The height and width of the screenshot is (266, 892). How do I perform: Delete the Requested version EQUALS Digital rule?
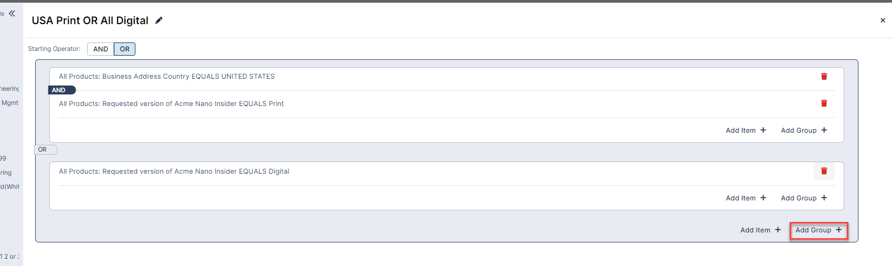click(824, 171)
